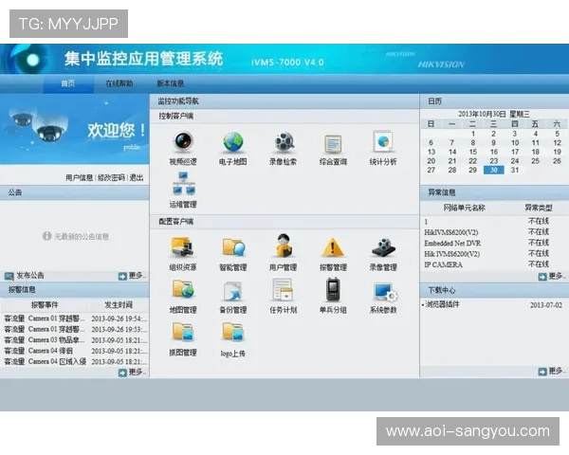This screenshot has width=569, height=455.
Task: Select alarm row timed 2013-09-26 19:53
Action: point(74,330)
